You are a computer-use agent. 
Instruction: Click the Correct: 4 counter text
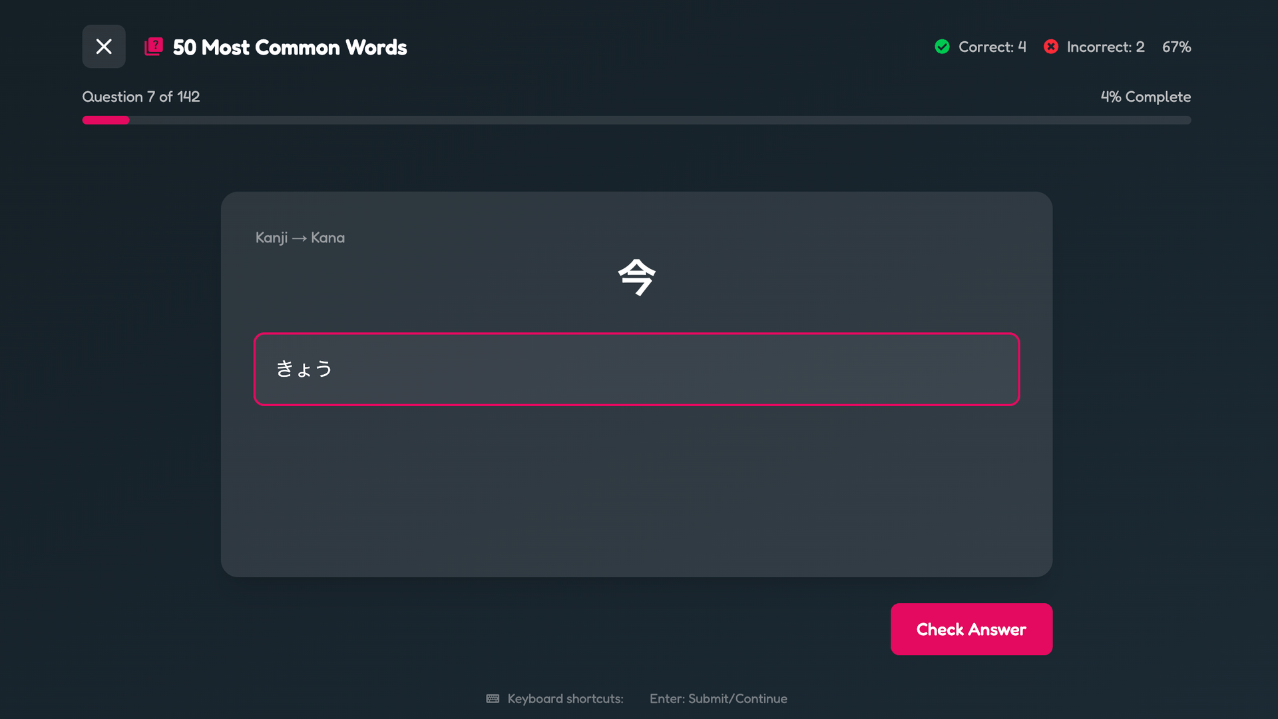[992, 47]
